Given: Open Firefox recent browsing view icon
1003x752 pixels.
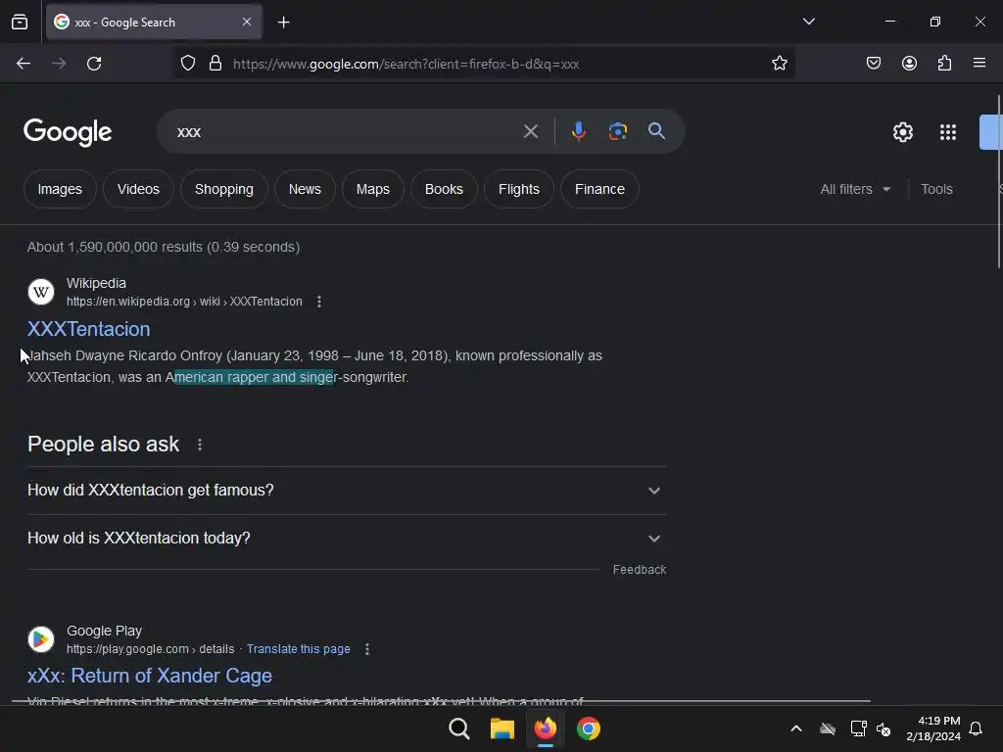Looking at the screenshot, I should (20, 23).
